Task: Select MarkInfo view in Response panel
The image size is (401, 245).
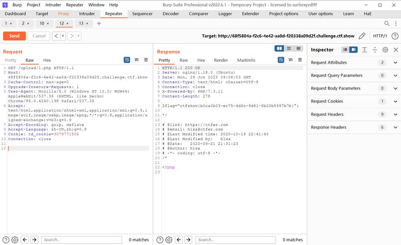Action: (246, 60)
